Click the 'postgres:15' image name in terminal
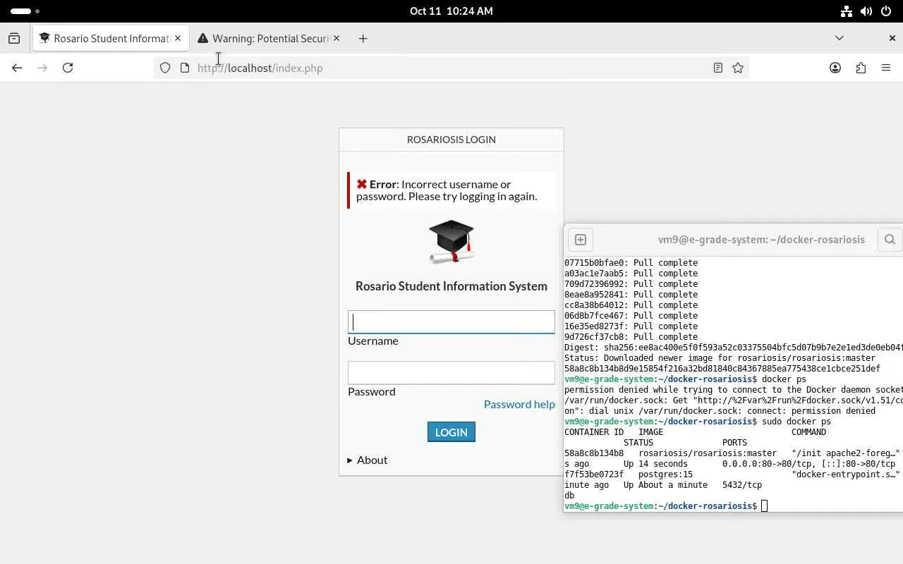 click(x=666, y=474)
